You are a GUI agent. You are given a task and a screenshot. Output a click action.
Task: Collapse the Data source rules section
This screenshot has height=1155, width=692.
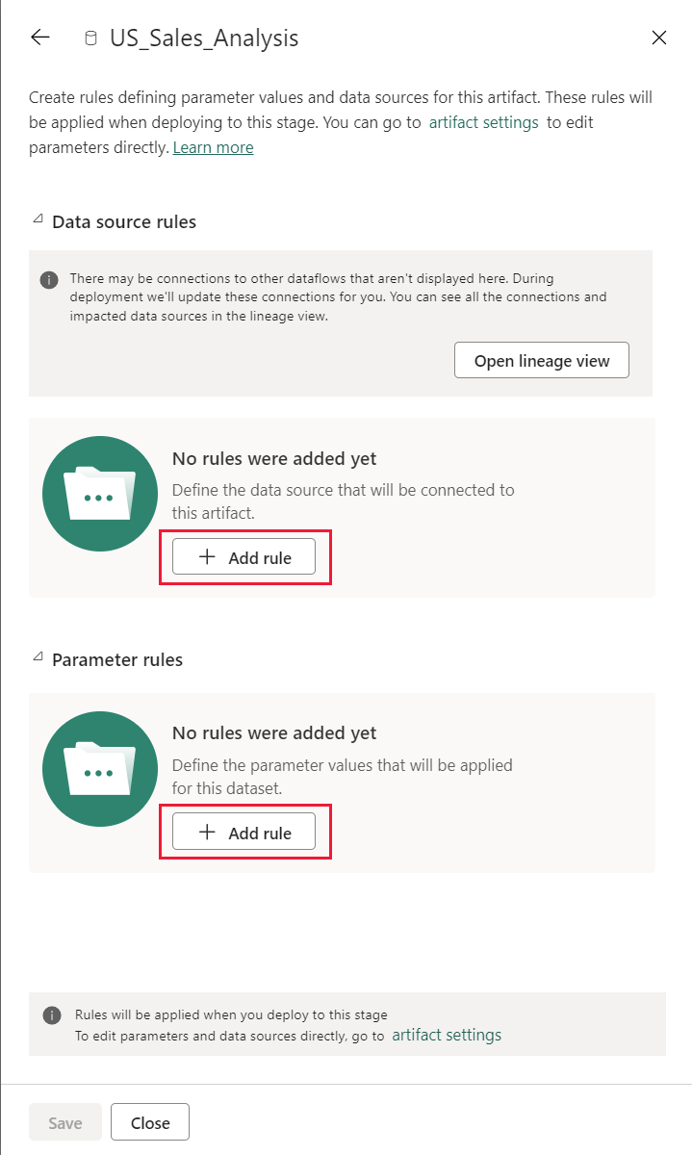pos(37,218)
